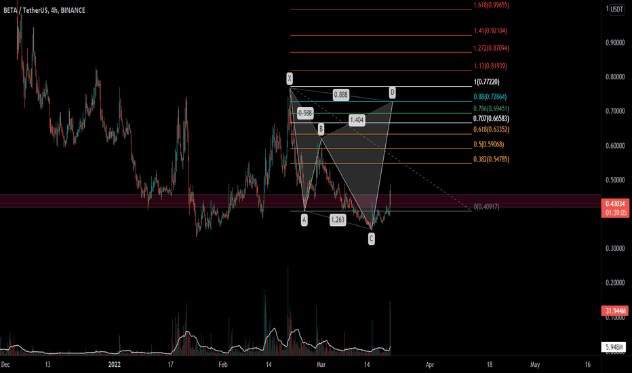
Task: Select the 1.618(0.99655) Fibonacci label
Action: click(492, 5)
